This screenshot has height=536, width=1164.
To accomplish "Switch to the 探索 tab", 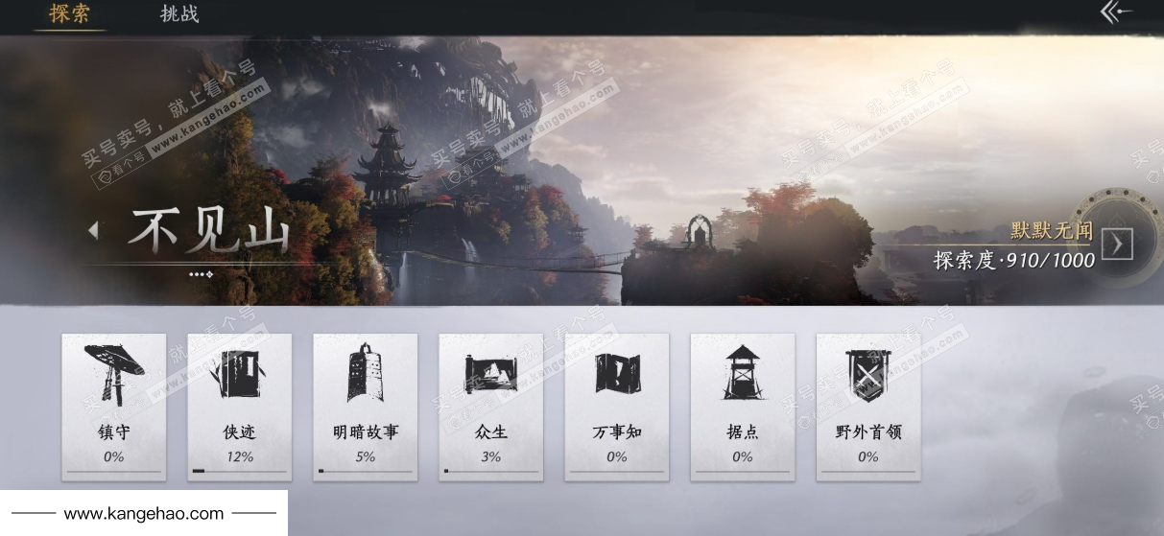I will (x=69, y=13).
